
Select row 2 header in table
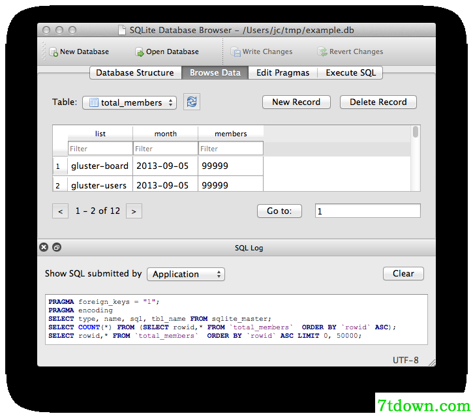click(60, 184)
